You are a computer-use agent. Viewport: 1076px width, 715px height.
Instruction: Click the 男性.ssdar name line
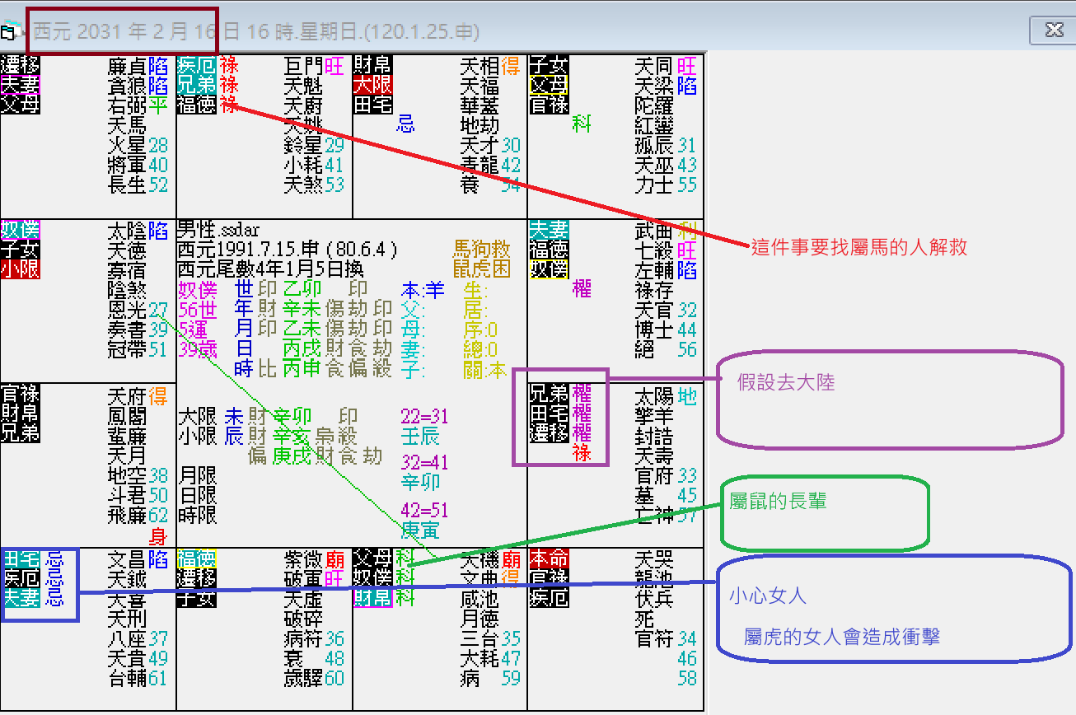218,230
